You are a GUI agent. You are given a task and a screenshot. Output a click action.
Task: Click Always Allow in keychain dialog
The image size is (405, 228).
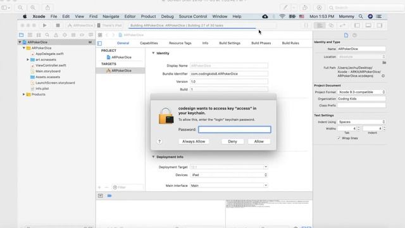point(194,141)
